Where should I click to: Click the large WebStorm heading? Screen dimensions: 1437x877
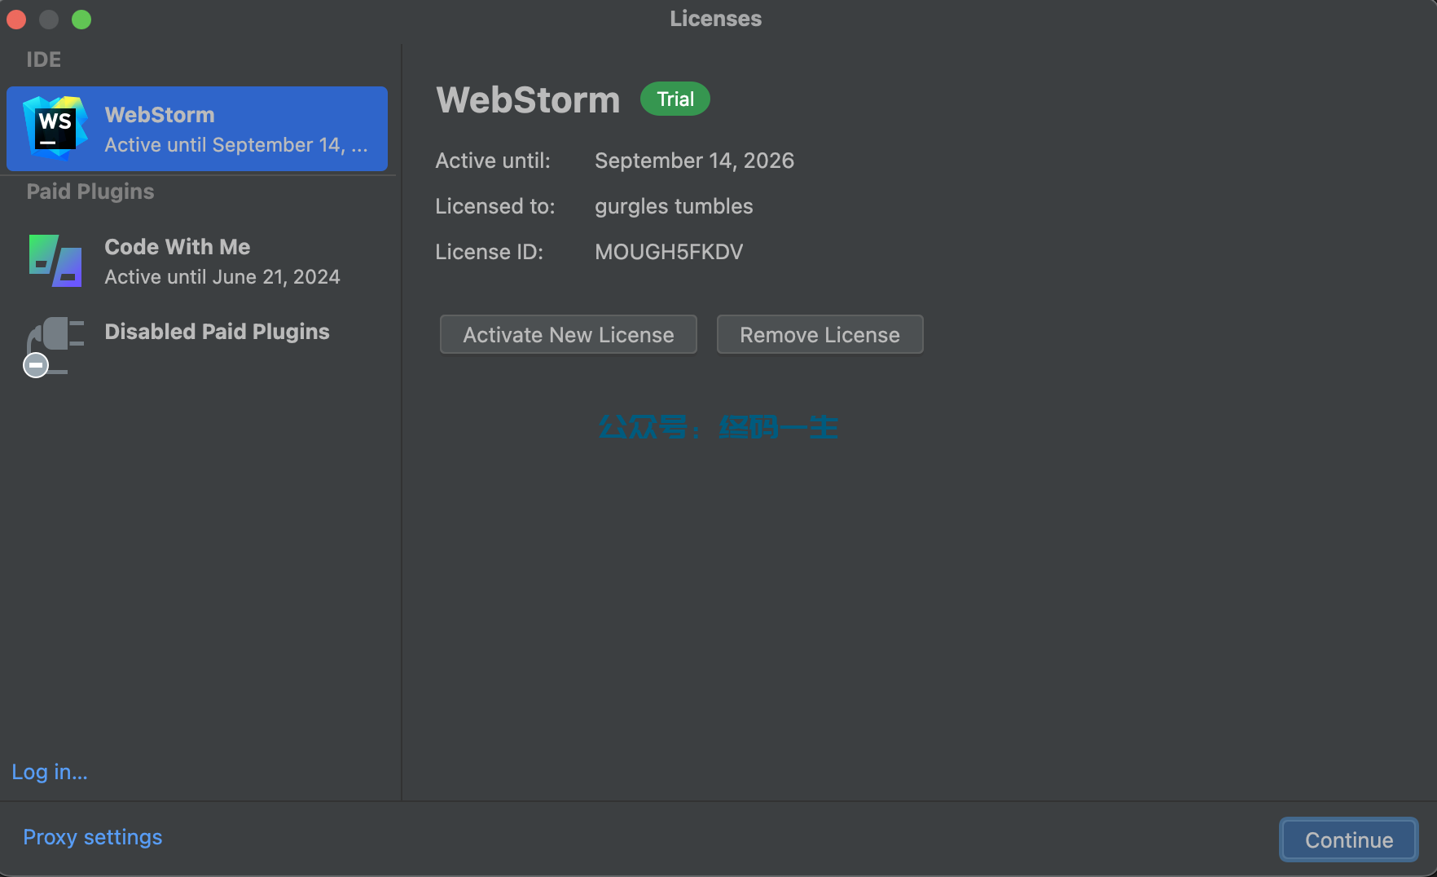point(528,99)
